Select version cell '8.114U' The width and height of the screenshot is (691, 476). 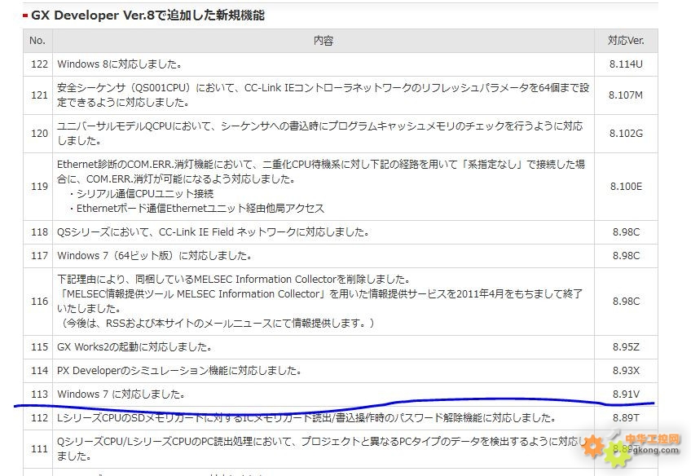click(626, 64)
